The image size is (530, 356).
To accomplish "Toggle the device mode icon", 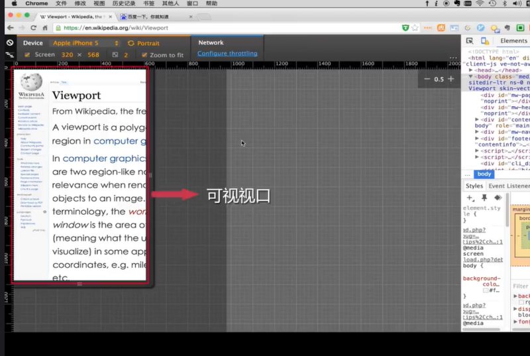I will [x=485, y=41].
